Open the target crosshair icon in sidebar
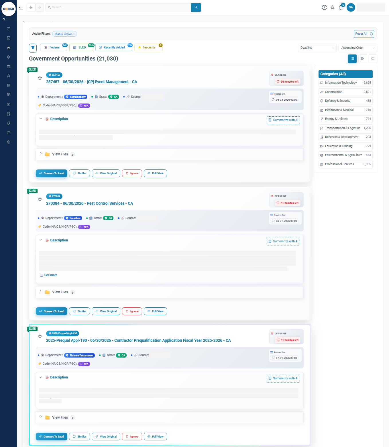Viewport: 389px width, 447px height. [9, 57]
